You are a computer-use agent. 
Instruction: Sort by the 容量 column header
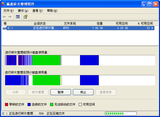[94, 23]
